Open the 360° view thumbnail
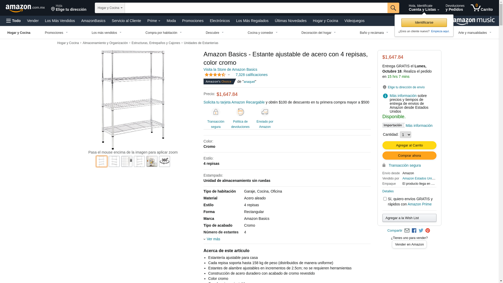 [165, 161]
